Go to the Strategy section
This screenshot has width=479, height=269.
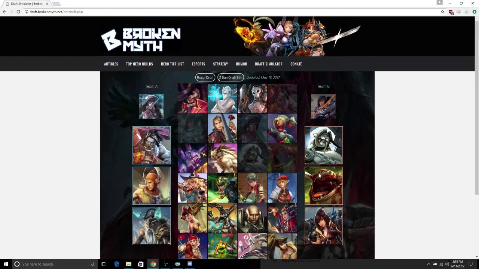(x=220, y=64)
